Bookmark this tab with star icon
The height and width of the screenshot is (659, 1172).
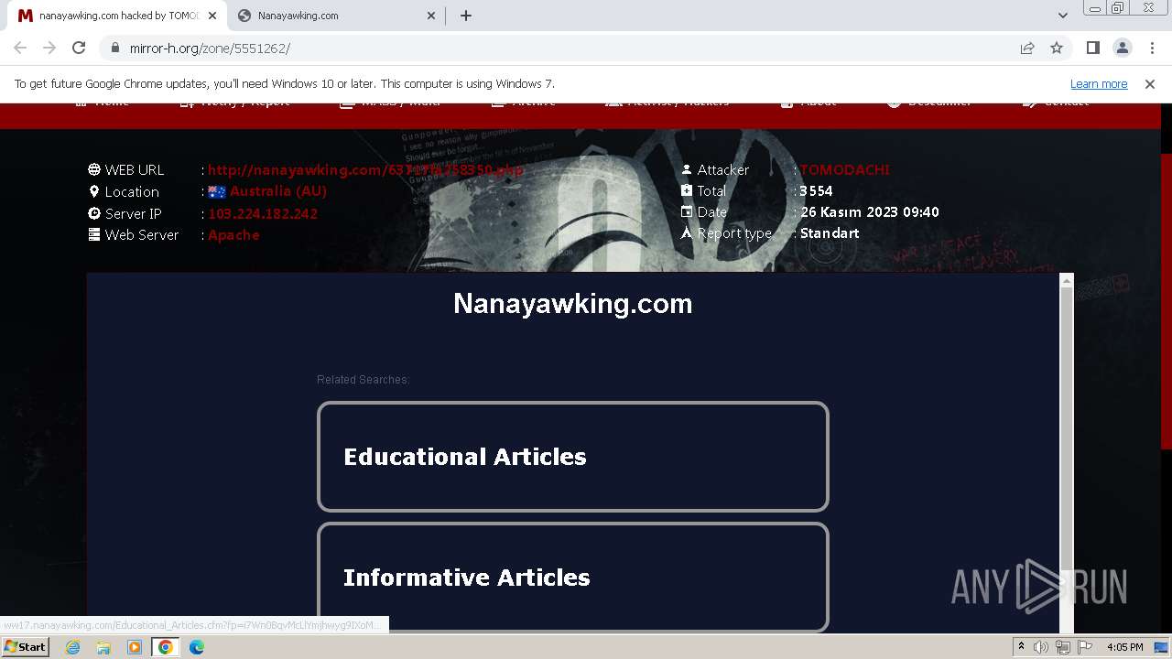[x=1057, y=48]
